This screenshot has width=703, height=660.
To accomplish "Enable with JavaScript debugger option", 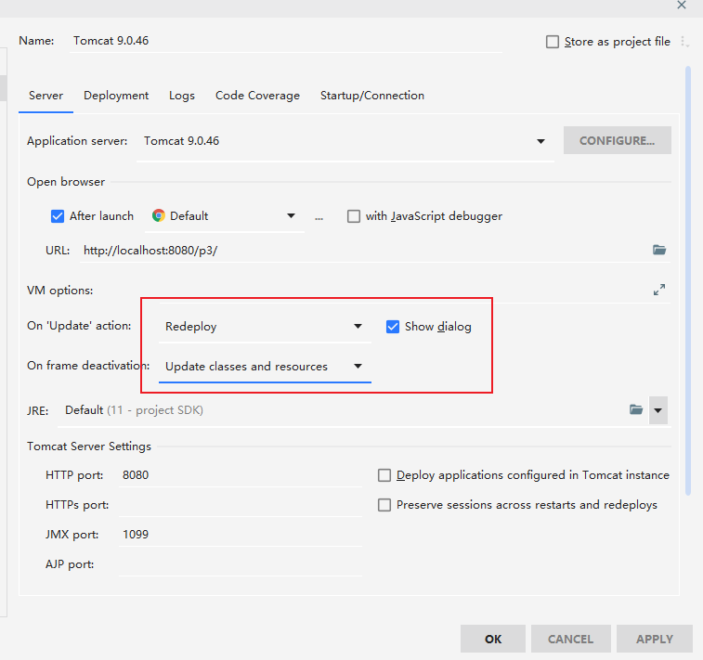I will coord(354,216).
